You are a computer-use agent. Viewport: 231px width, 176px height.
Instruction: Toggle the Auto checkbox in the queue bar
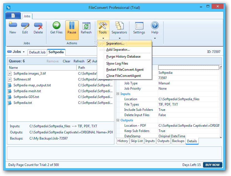click(89, 61)
